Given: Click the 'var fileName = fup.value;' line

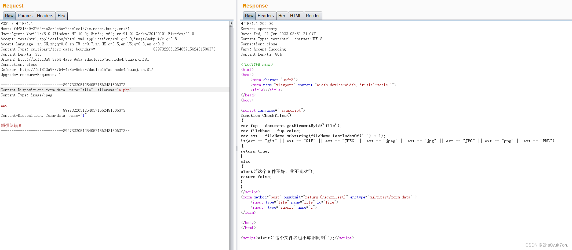Looking at the screenshot, I should pyautogui.click(x=271, y=131).
